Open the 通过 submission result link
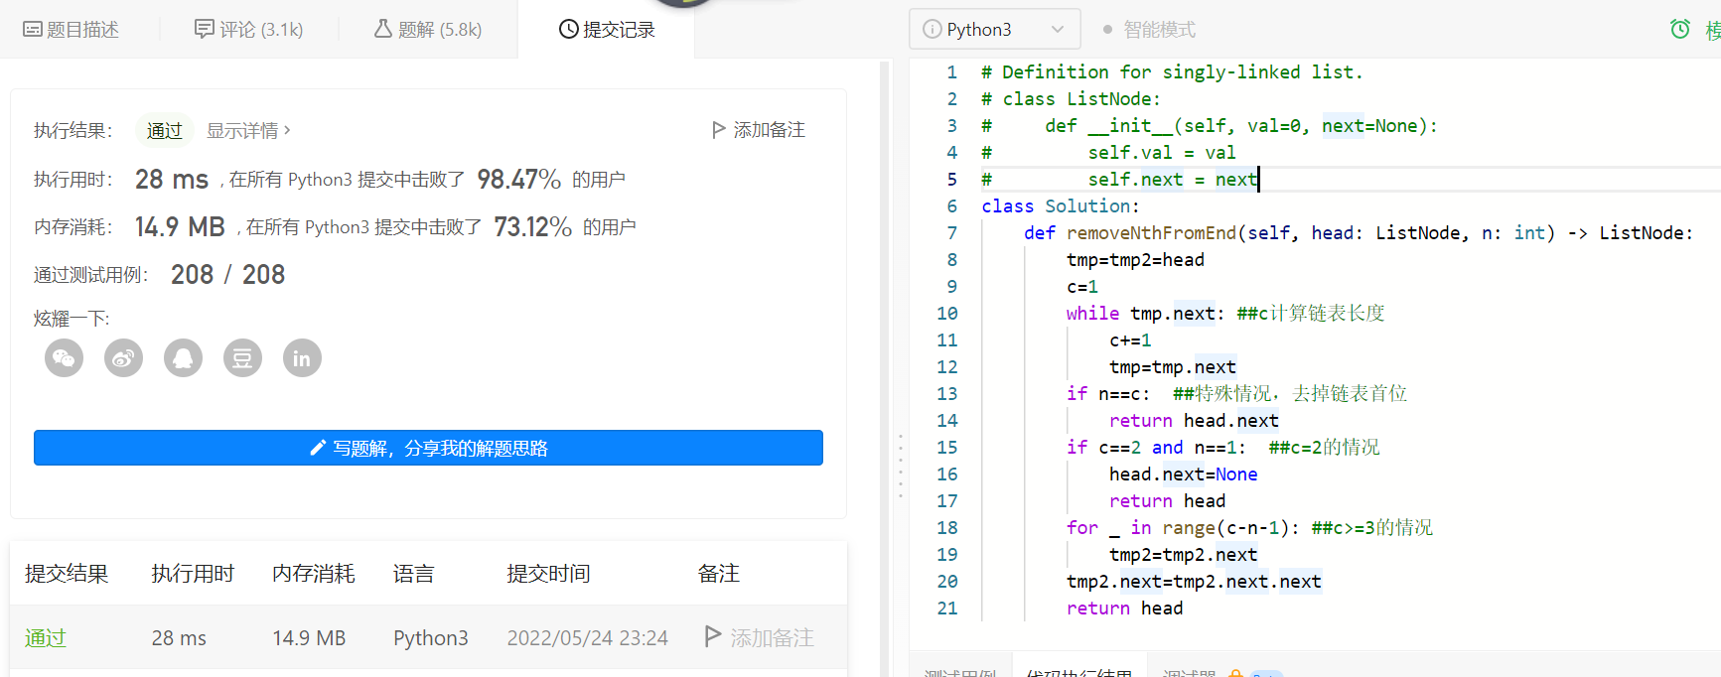 click(x=46, y=637)
